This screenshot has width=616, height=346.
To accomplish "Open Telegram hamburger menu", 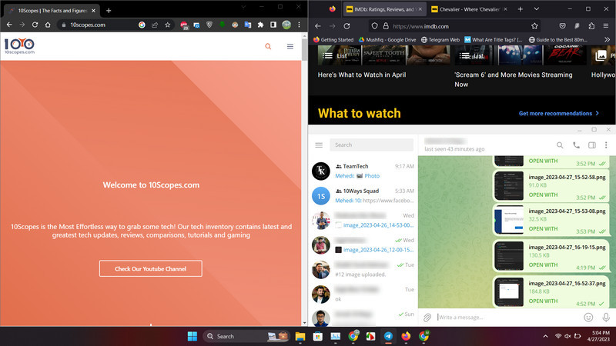I will [319, 145].
